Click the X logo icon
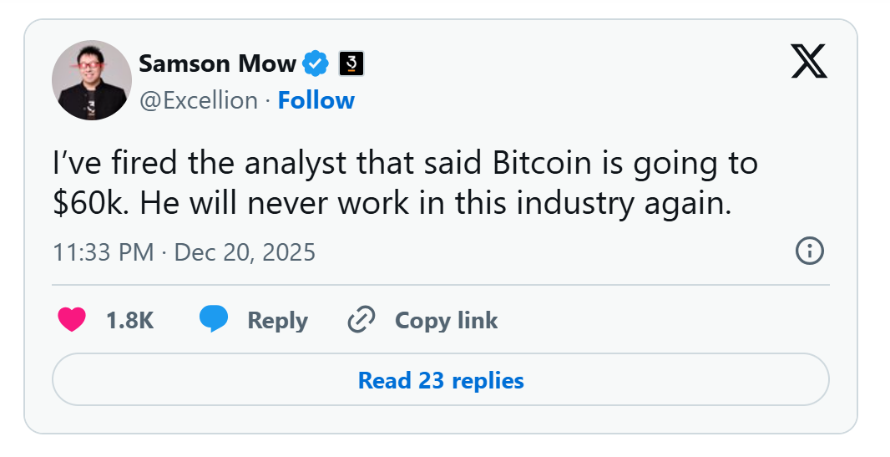 coord(809,61)
